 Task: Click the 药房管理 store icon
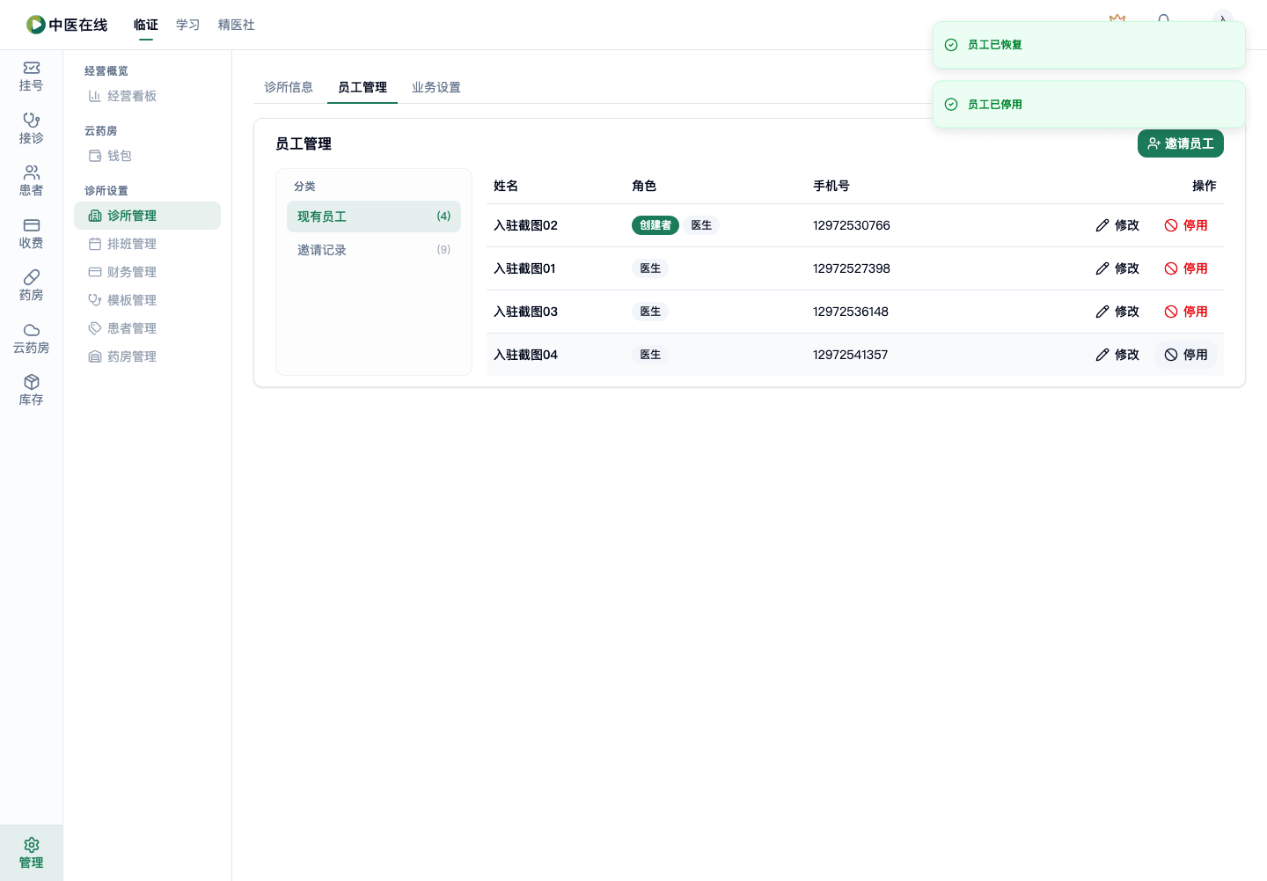click(x=95, y=356)
